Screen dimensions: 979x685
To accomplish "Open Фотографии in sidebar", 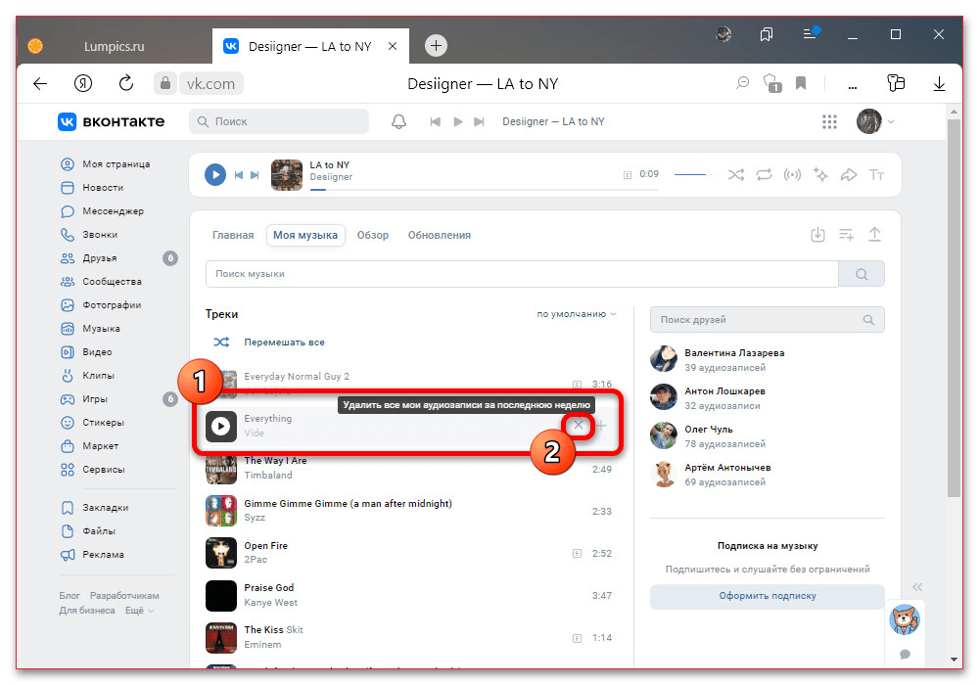I will click(101, 305).
